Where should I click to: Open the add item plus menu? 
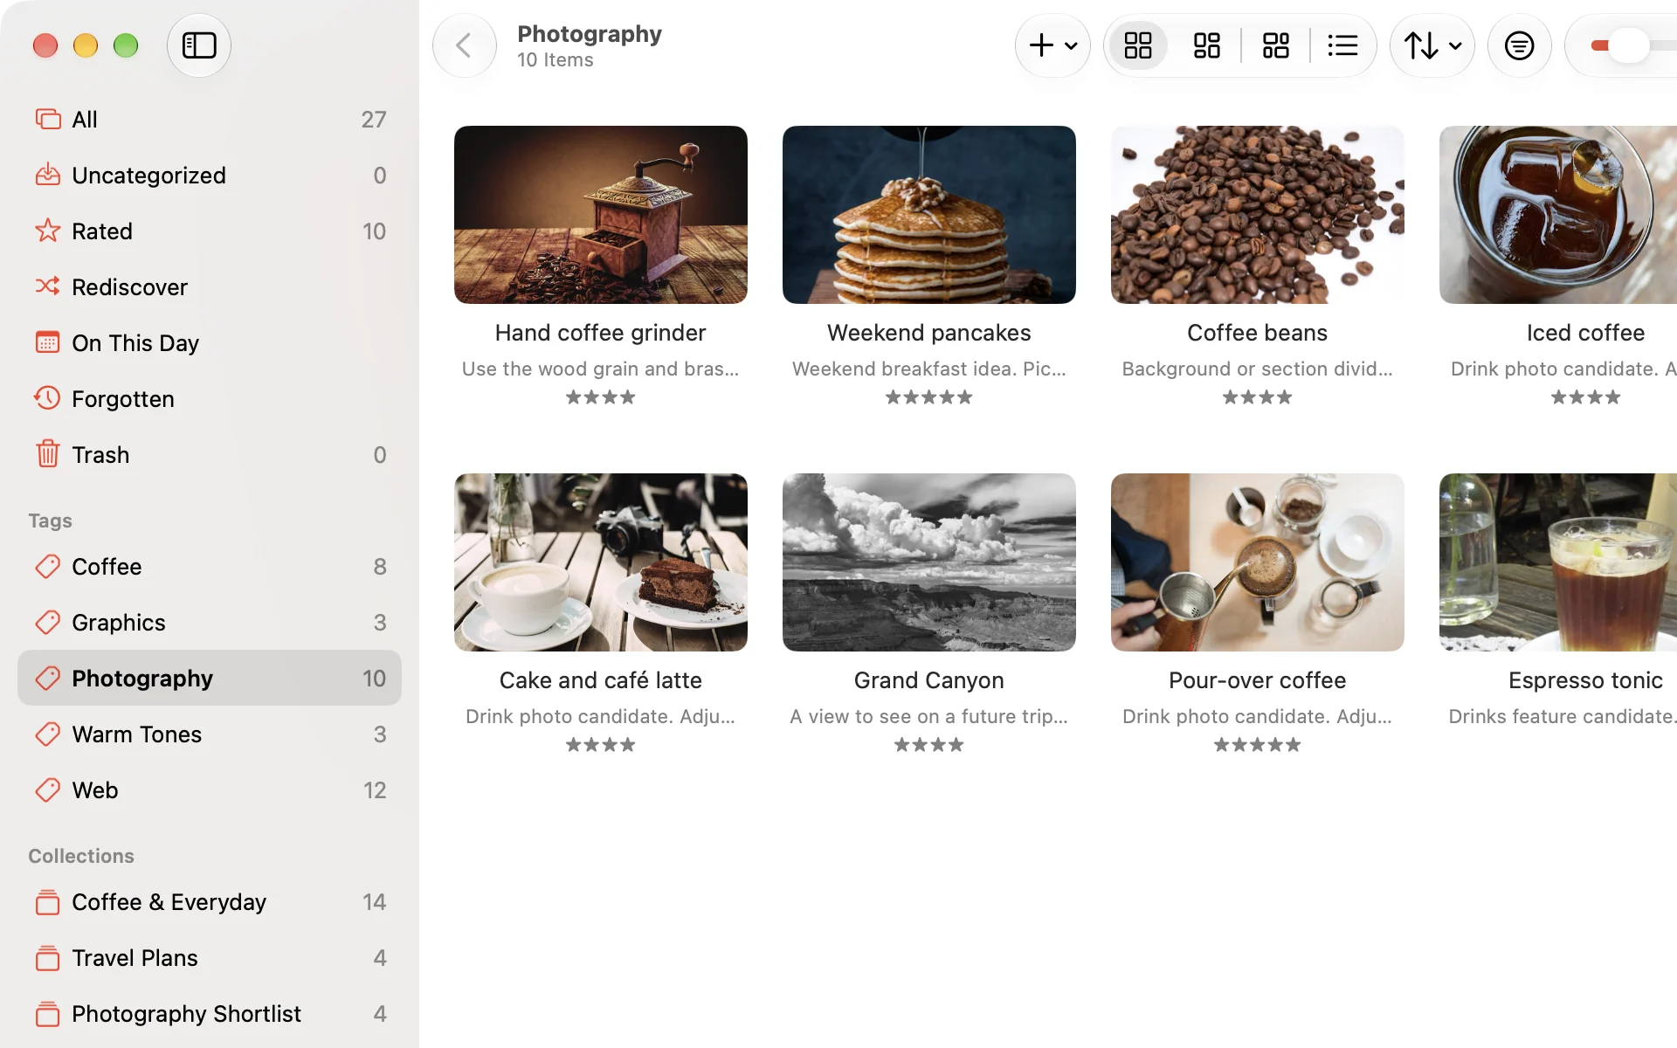tap(1052, 45)
